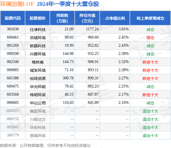Image resolution: width=171 pixels, height=148 pixels.
Task: Click shares value 98.02
Action: click(69, 37)
